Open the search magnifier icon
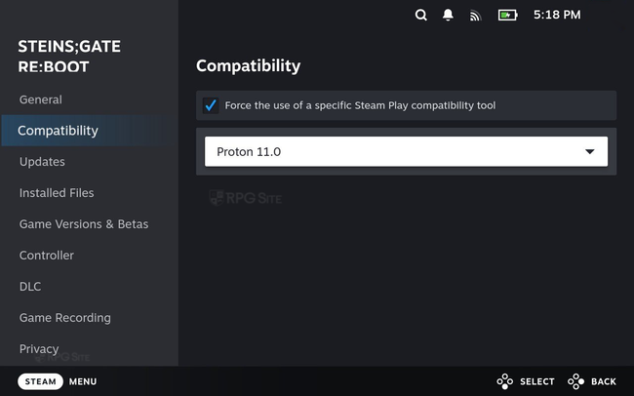Screen dimensions: 634x396 [x=421, y=15]
